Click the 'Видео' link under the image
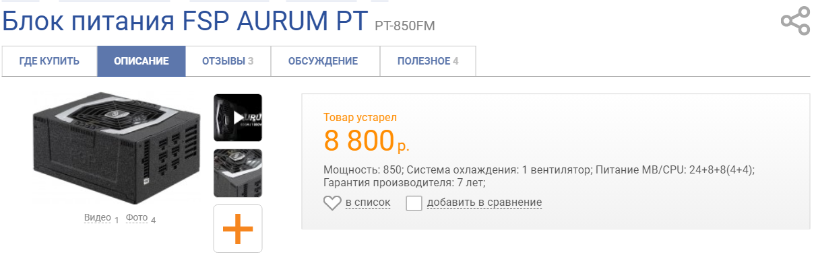This screenshot has height=269, width=816. tap(97, 219)
